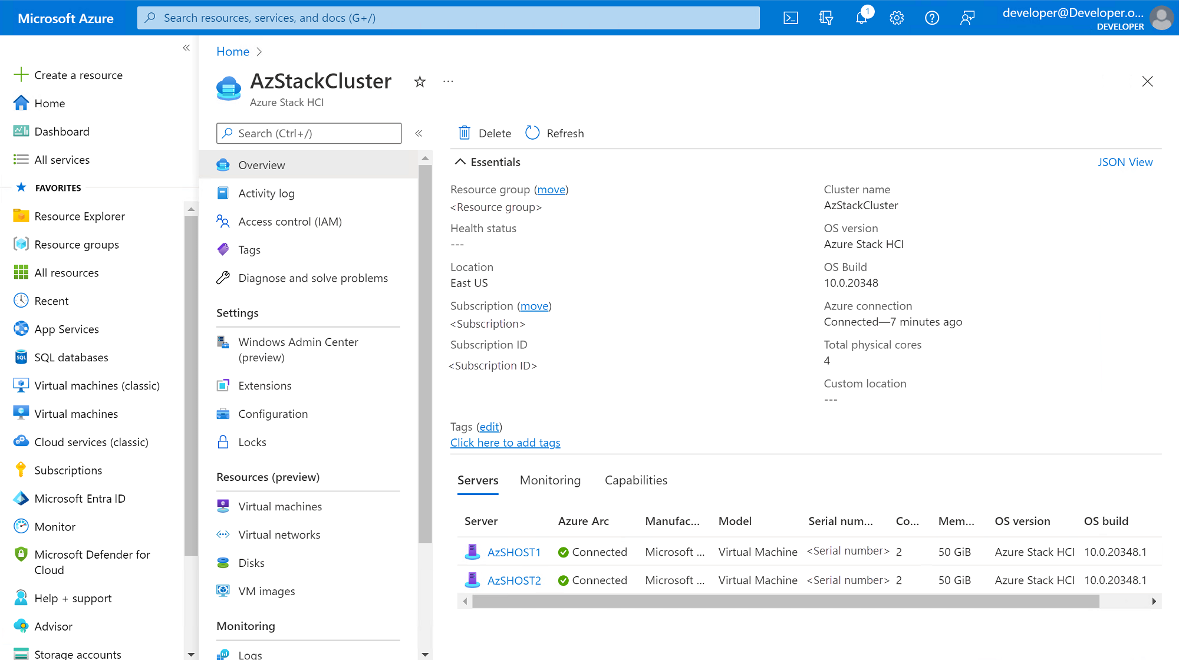Click the search resources input field
This screenshot has width=1179, height=660.
tap(449, 17)
